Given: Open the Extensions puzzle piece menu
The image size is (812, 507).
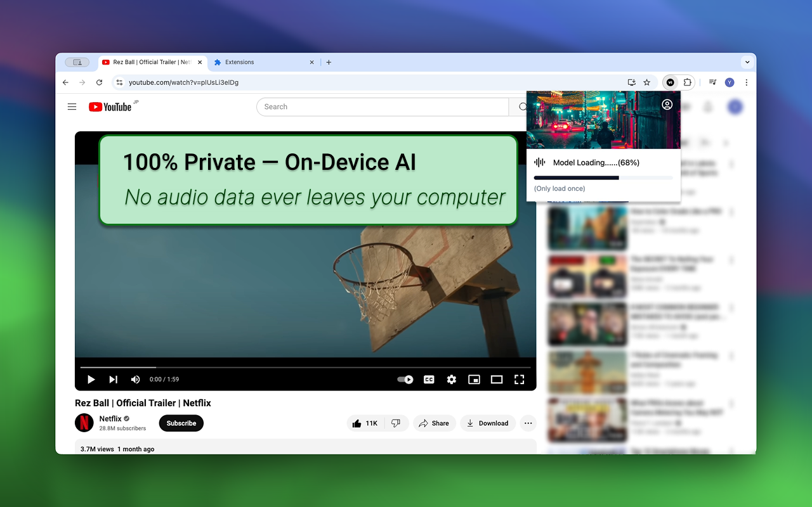Looking at the screenshot, I should click(x=687, y=82).
